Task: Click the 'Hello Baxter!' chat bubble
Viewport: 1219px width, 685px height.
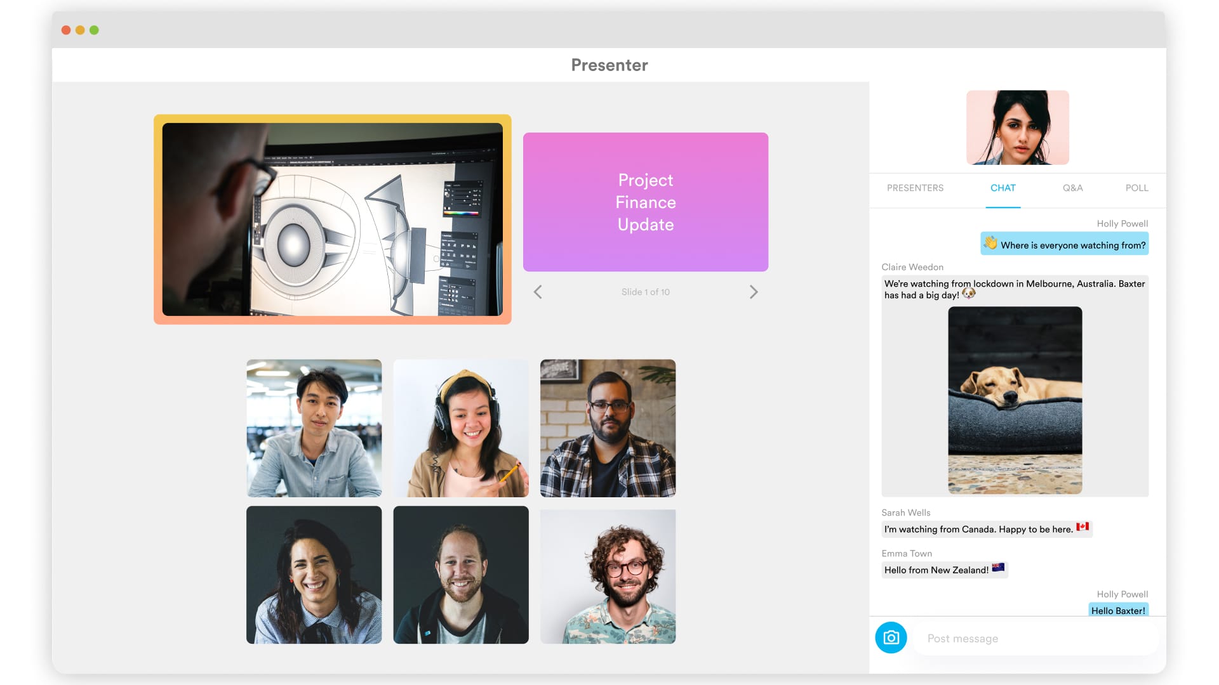Action: (x=1118, y=610)
